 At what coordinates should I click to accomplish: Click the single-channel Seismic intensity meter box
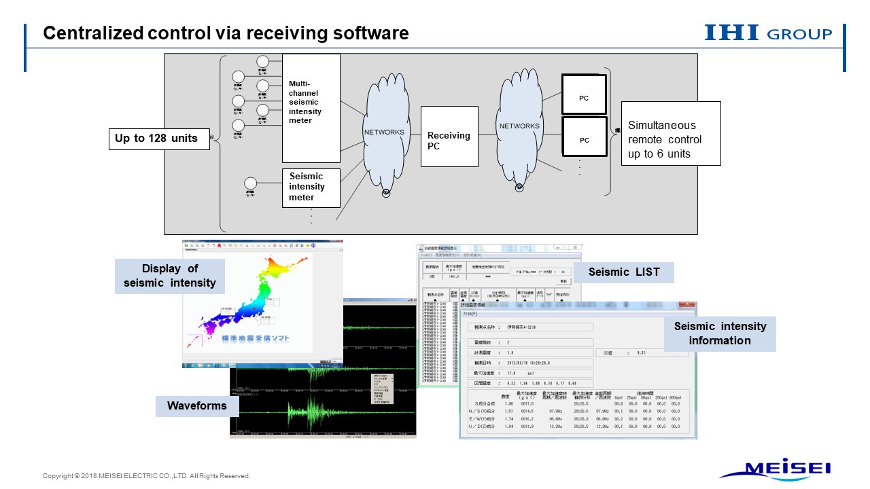click(x=311, y=187)
